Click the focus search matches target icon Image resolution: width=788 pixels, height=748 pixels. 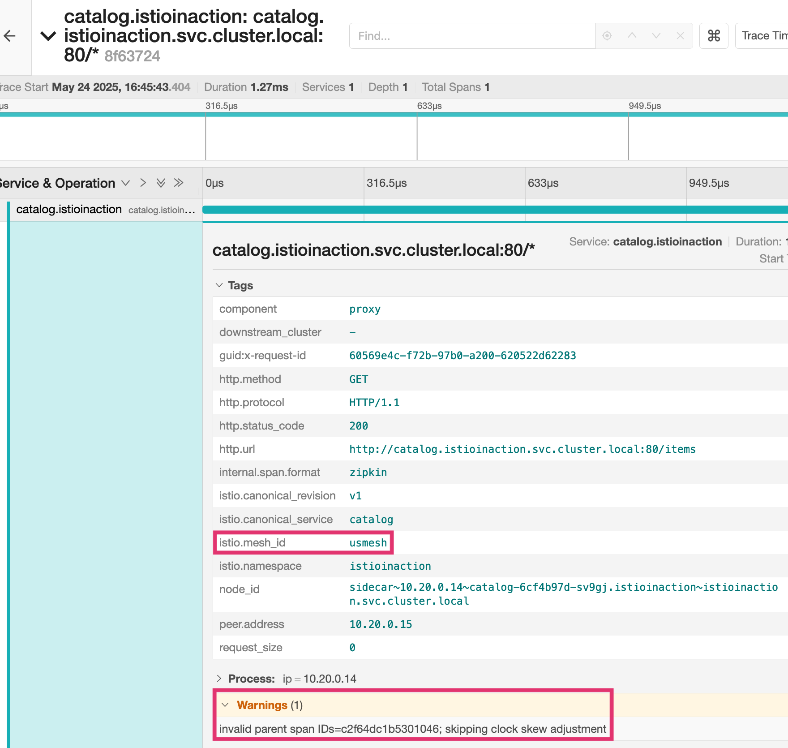tap(607, 36)
